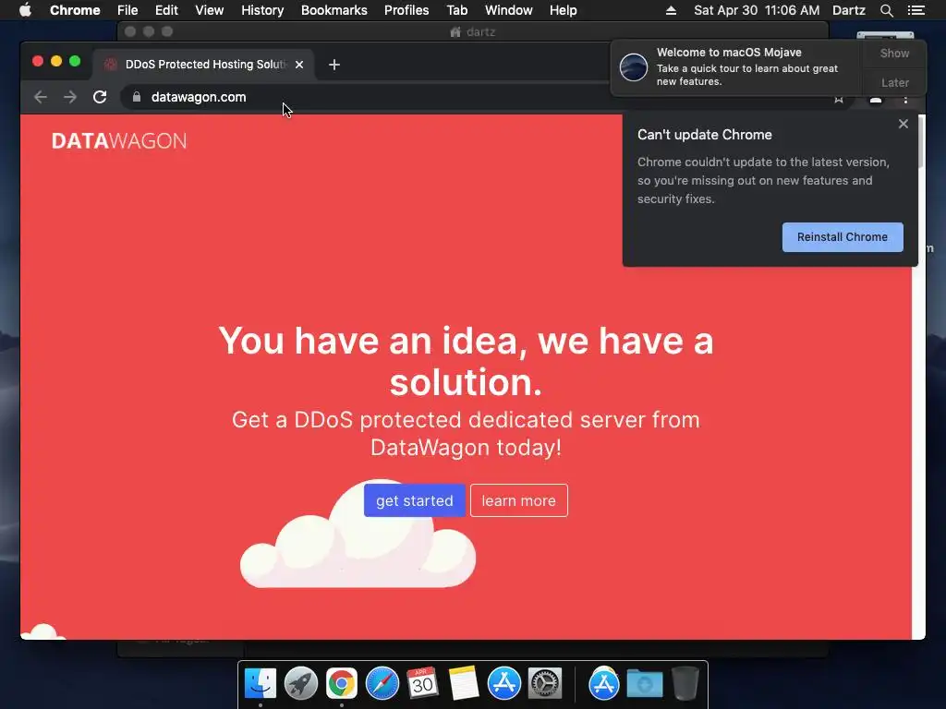Screen dimensions: 946x709
Task: Open the Chrome profile avatar
Action: (x=876, y=100)
